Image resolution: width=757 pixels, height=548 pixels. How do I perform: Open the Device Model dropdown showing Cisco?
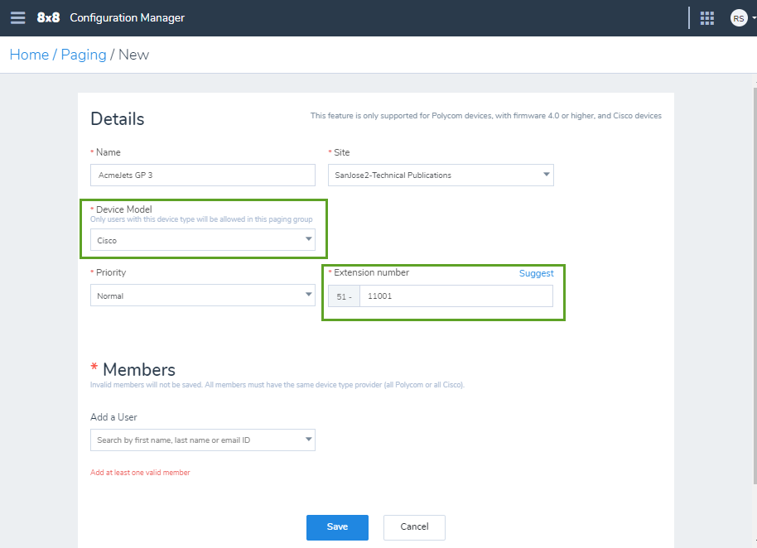point(203,240)
